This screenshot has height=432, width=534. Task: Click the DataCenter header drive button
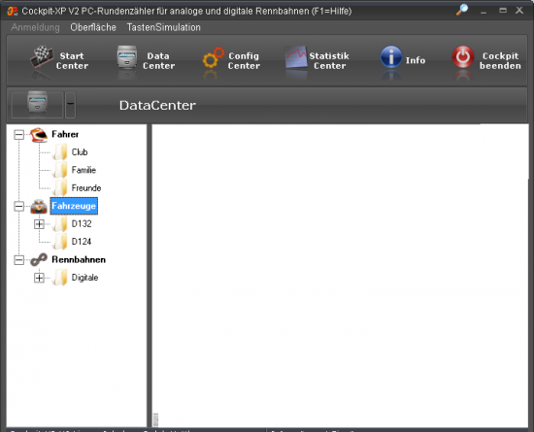tap(37, 105)
